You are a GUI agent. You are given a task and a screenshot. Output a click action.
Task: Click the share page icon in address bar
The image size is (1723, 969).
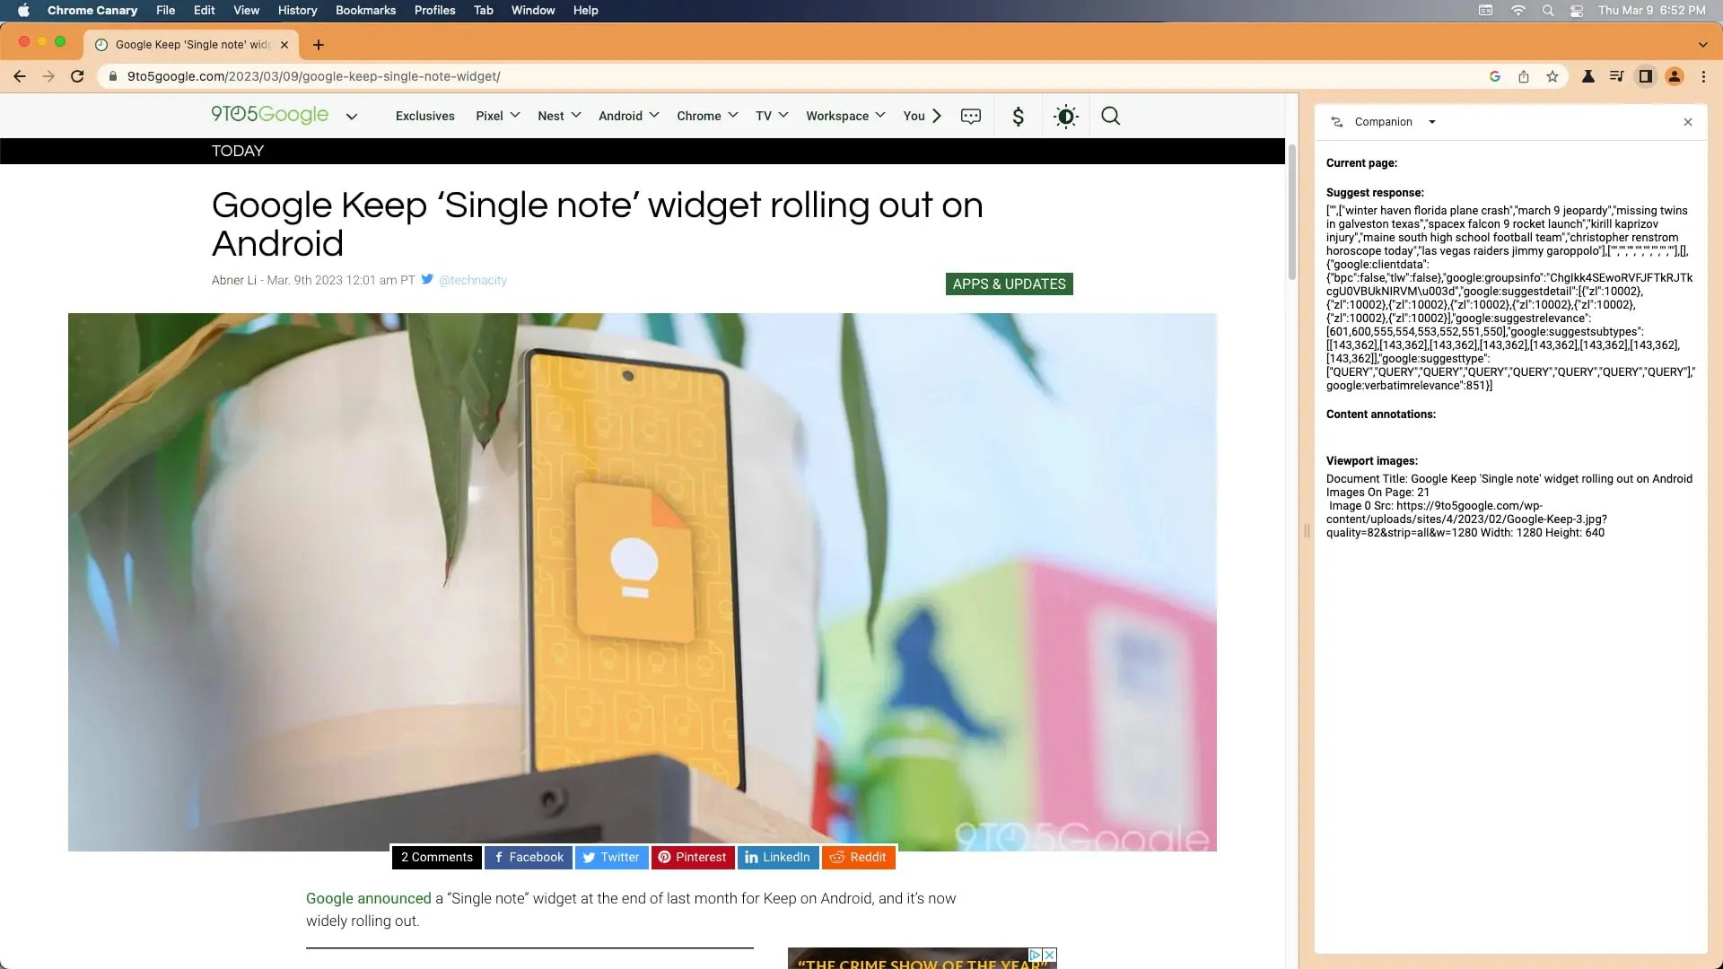coord(1524,76)
